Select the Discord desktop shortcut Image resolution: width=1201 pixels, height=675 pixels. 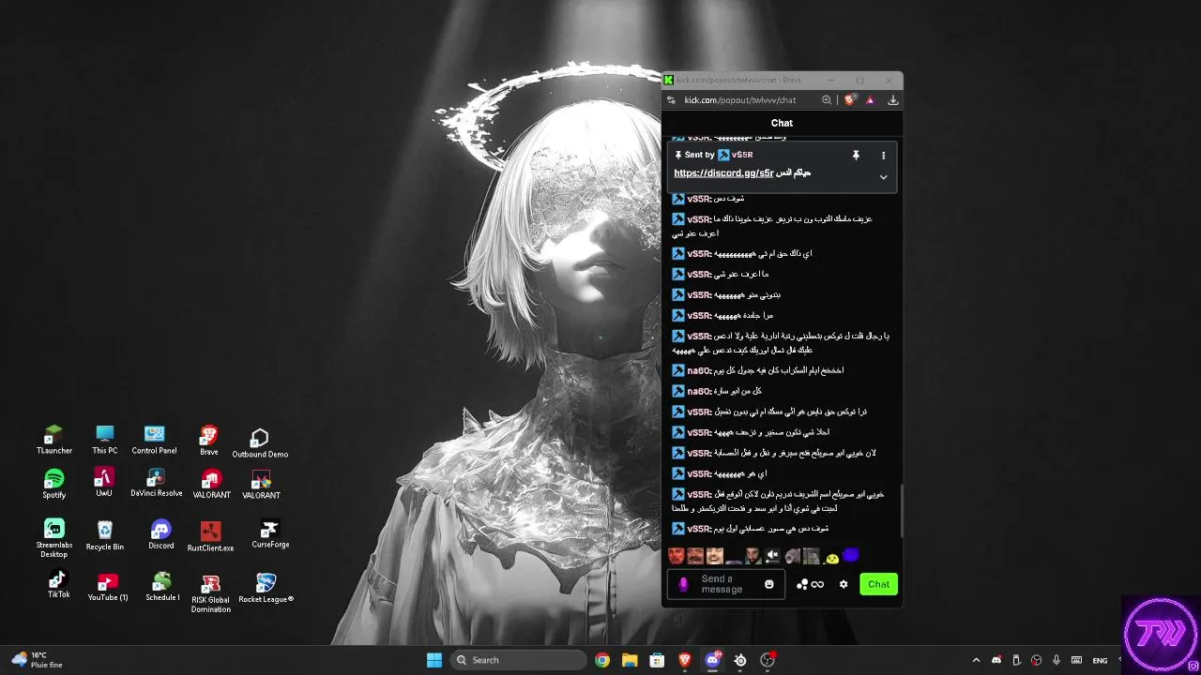pos(161,534)
